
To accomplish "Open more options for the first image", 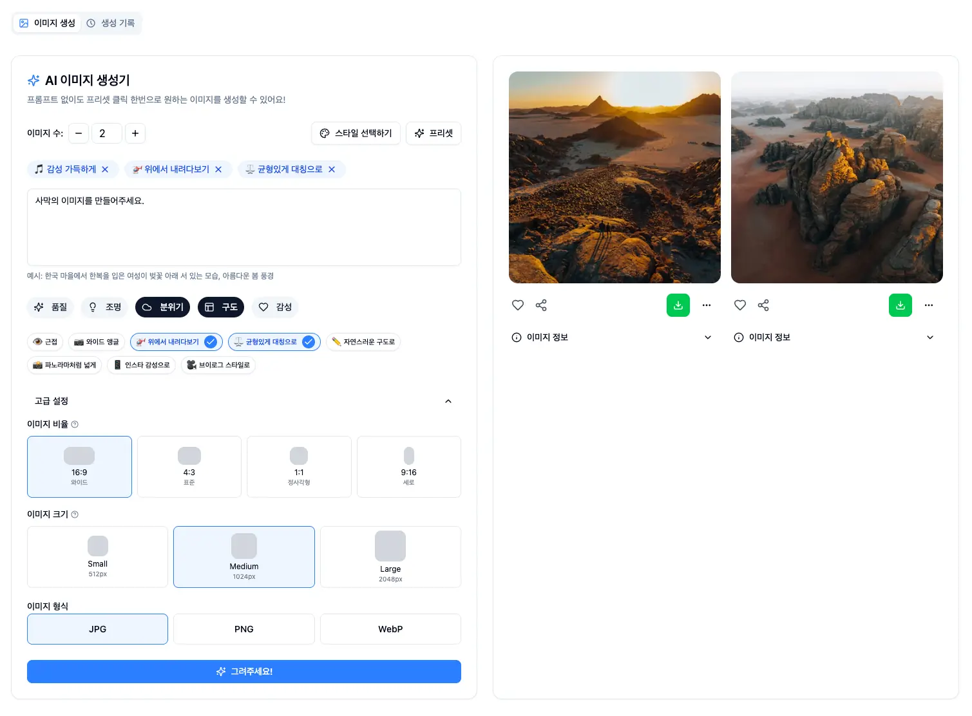I will pyautogui.click(x=707, y=305).
